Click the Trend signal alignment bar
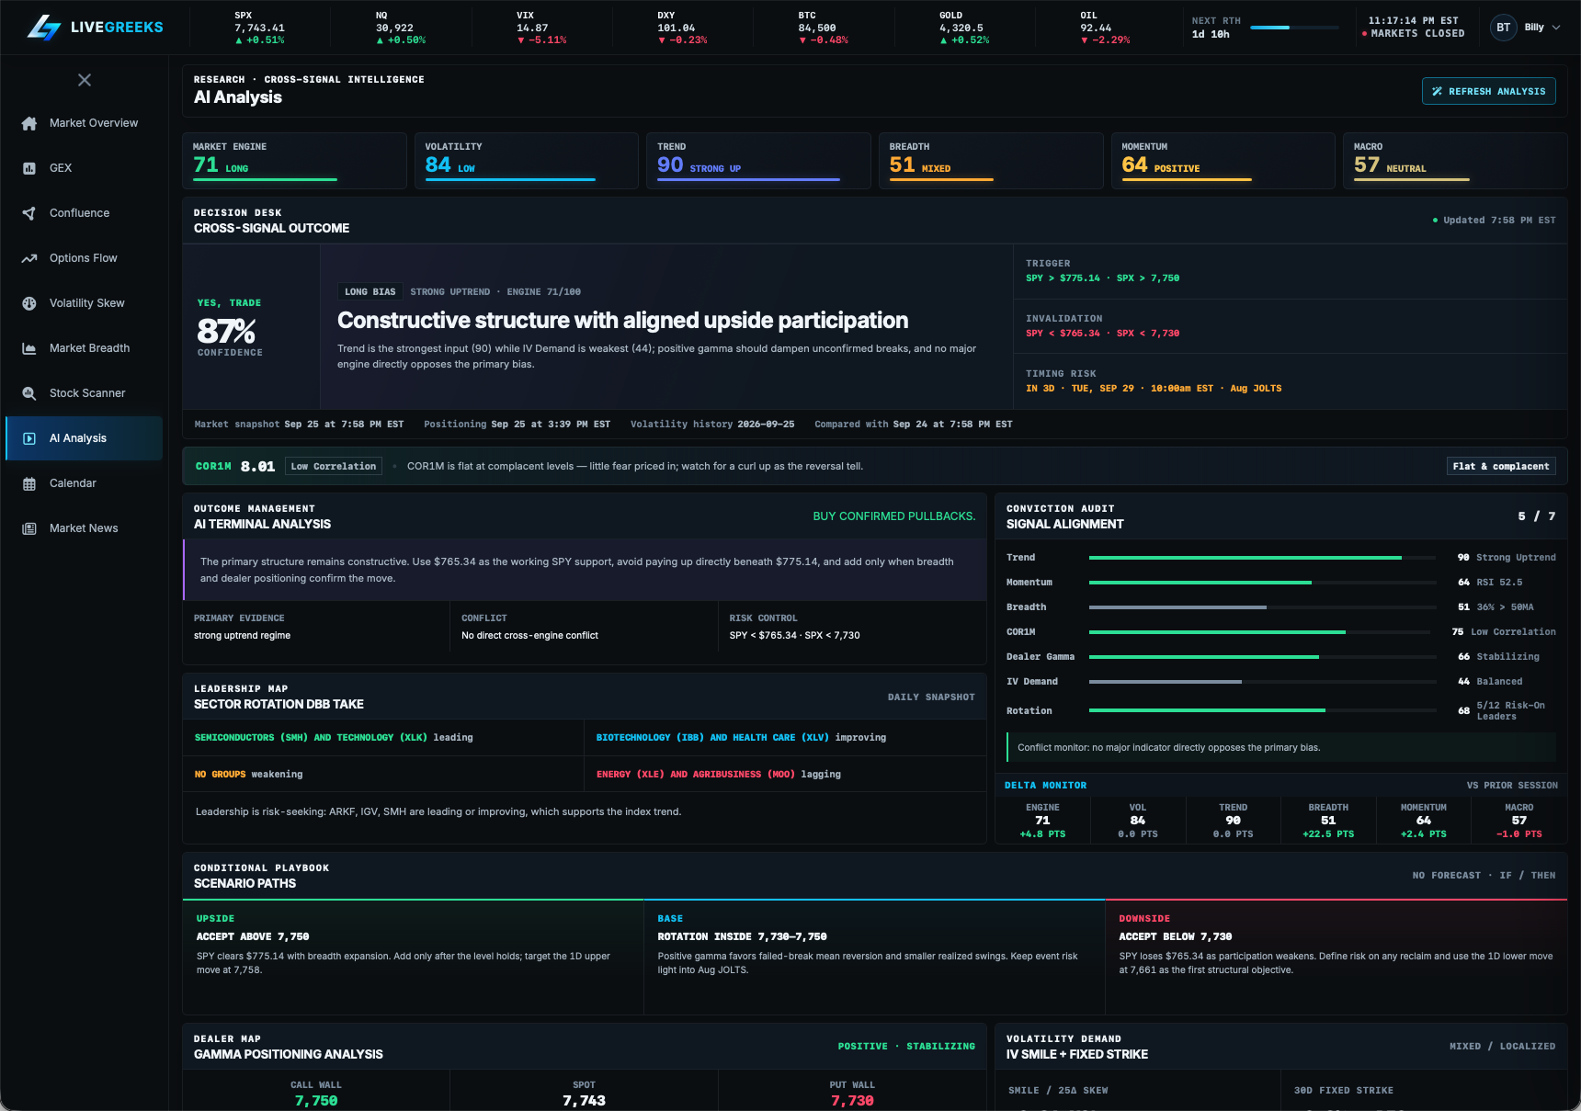The image size is (1581, 1111). pyautogui.click(x=1262, y=558)
